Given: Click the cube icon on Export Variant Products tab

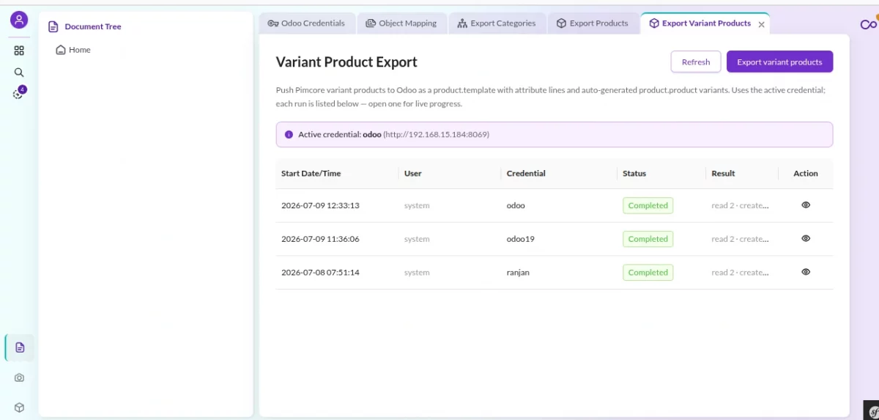Looking at the screenshot, I should pos(654,23).
